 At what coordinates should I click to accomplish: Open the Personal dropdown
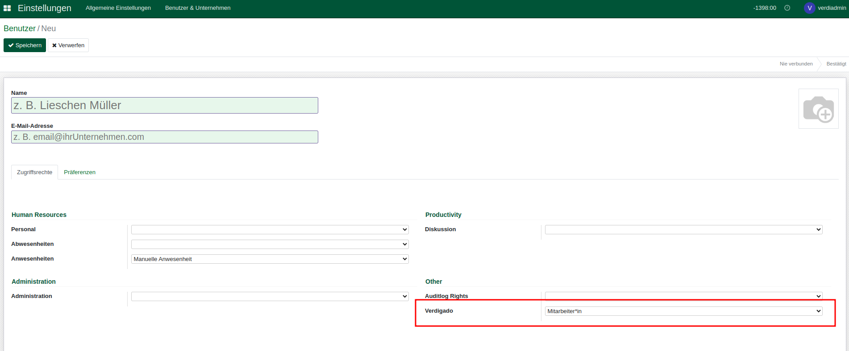(270, 229)
